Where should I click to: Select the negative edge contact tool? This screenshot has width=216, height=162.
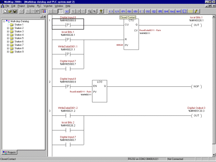coord(129,11)
